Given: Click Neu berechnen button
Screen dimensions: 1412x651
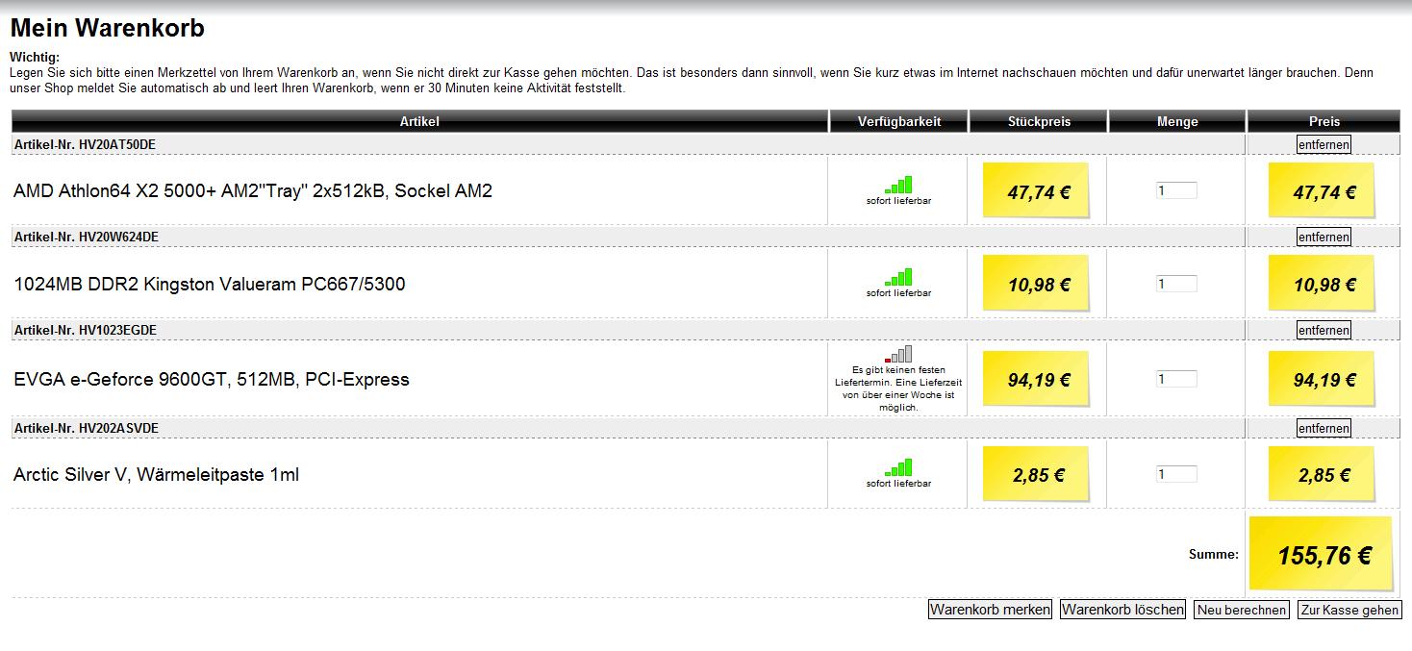Looking at the screenshot, I should pos(1242,610).
